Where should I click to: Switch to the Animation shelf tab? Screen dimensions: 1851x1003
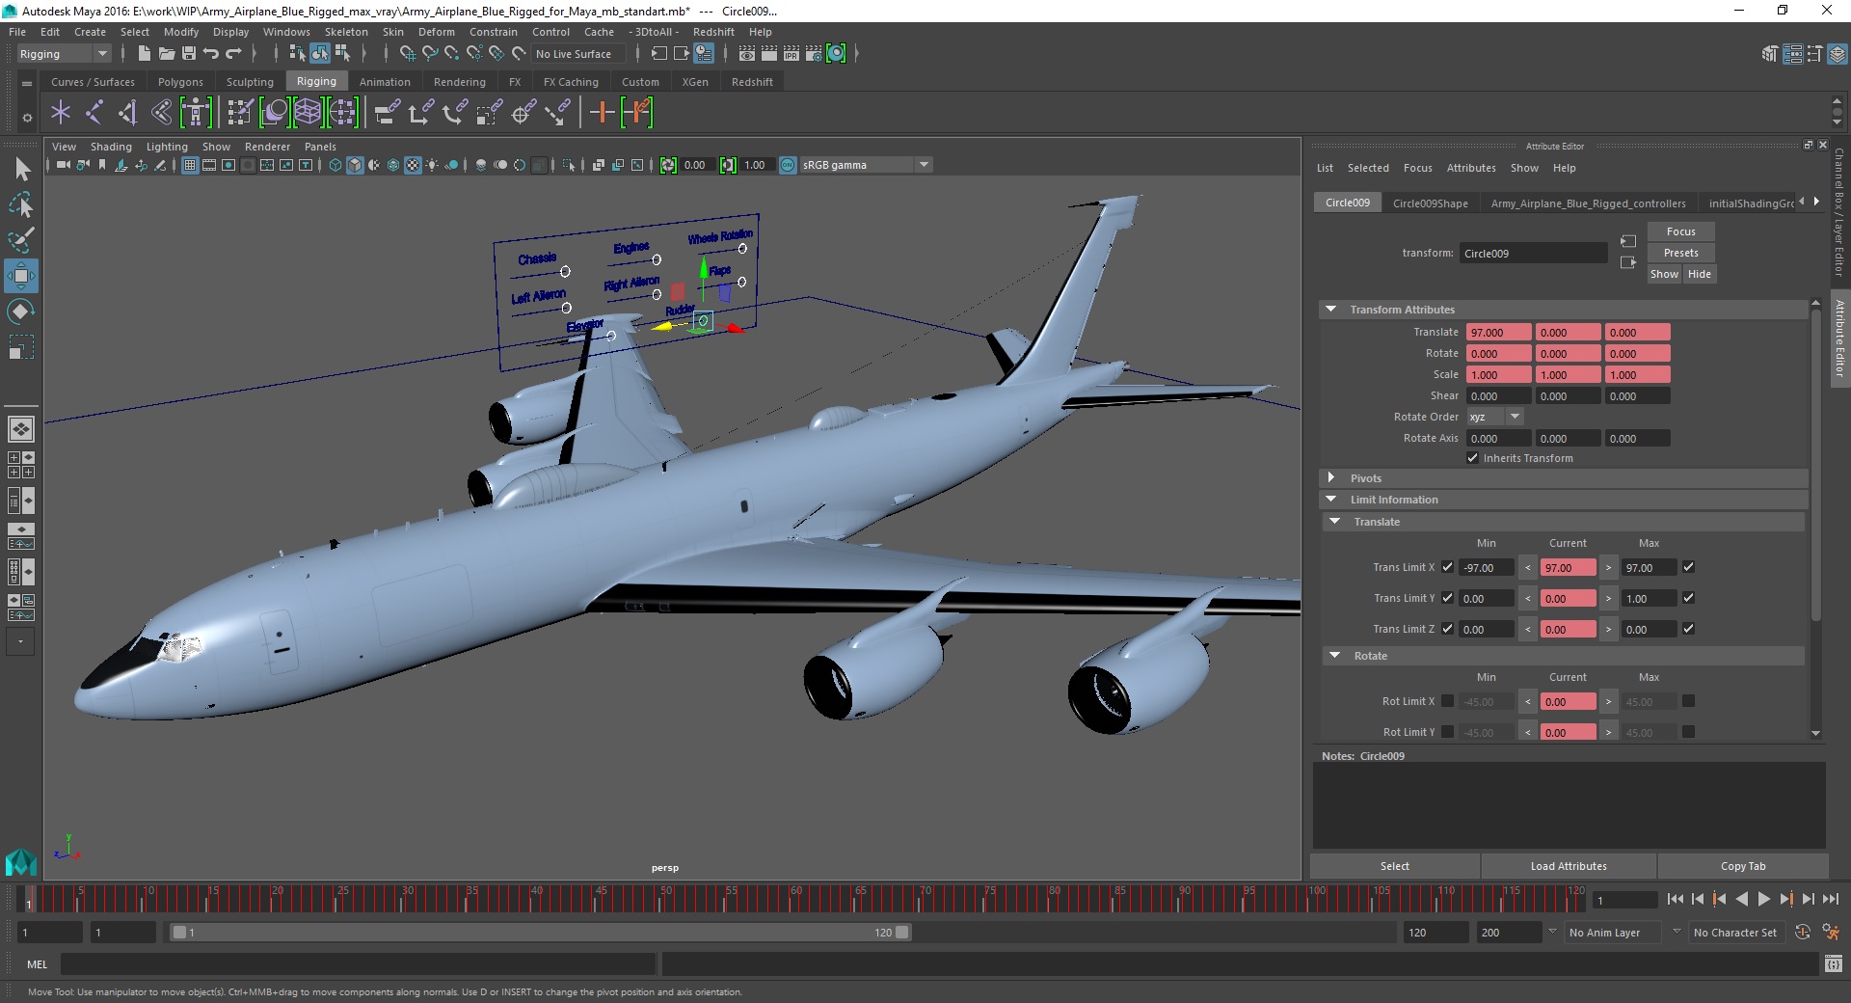coord(385,82)
